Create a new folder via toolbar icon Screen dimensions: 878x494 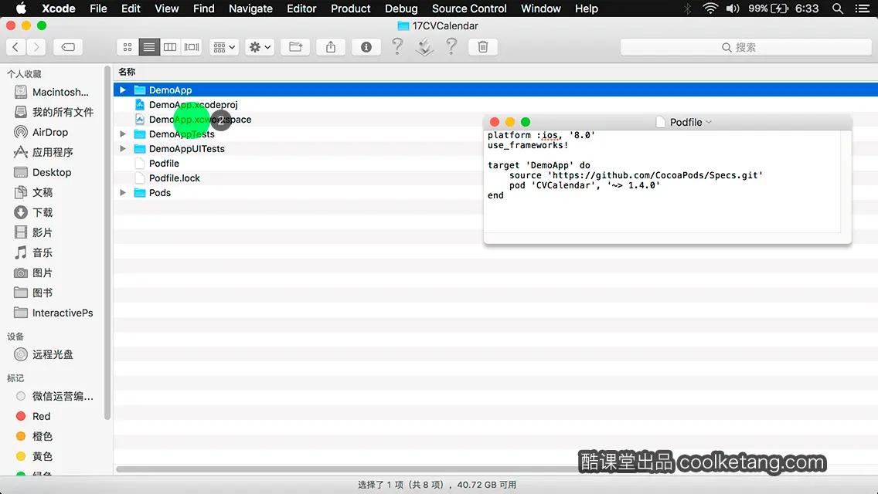pyautogui.click(x=295, y=47)
